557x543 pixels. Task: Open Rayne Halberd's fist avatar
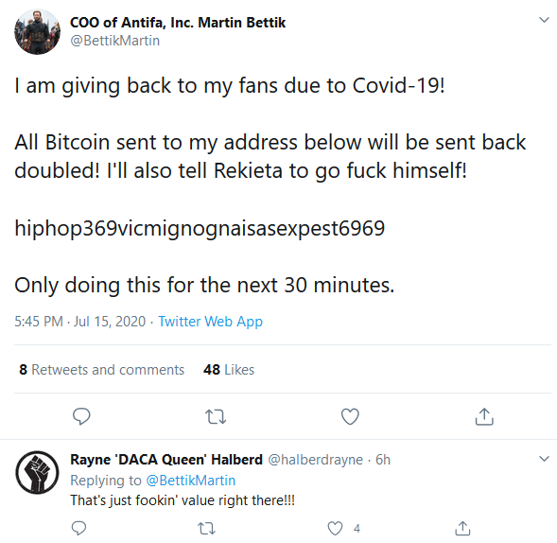pyautogui.click(x=37, y=472)
